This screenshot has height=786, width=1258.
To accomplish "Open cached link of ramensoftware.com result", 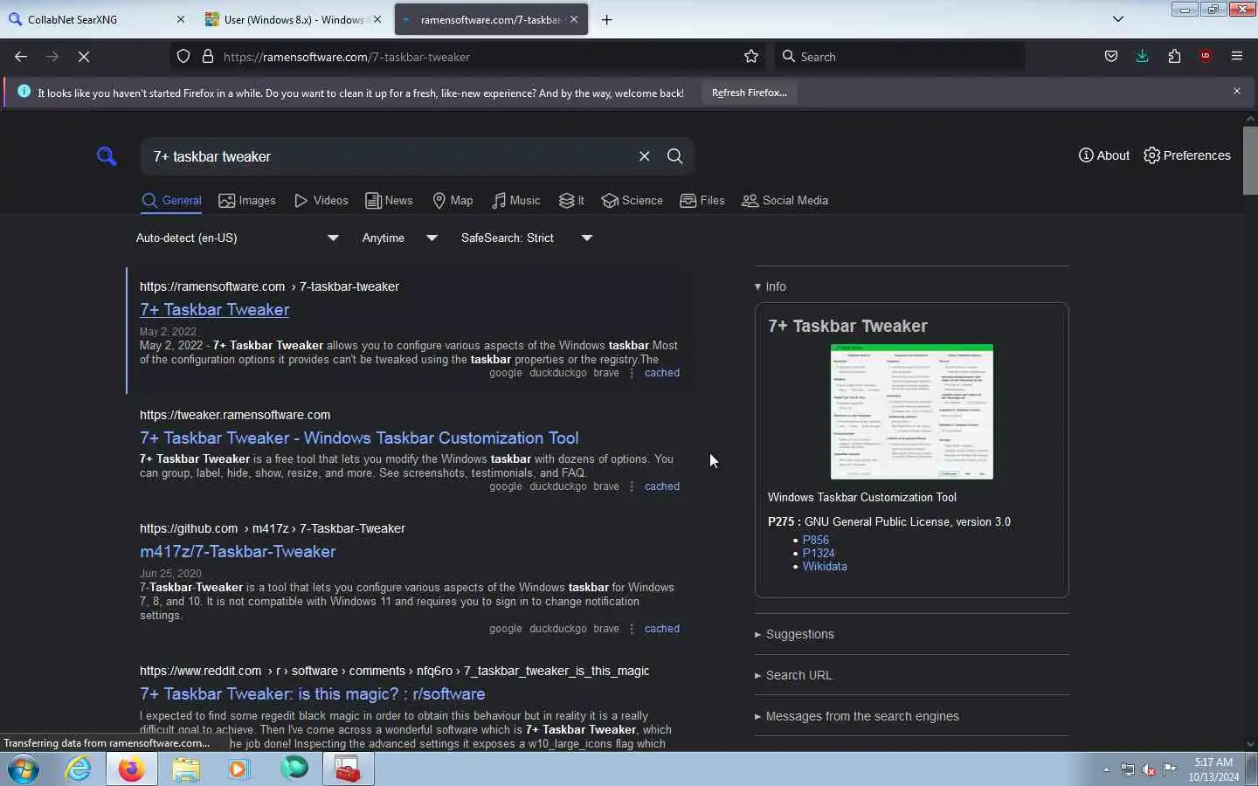I will pos(662,373).
